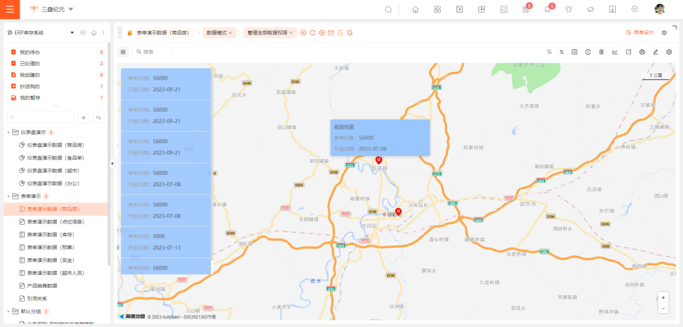The height and width of the screenshot is (327, 683).
Task: Open the filter funnel icon
Action: point(550,52)
